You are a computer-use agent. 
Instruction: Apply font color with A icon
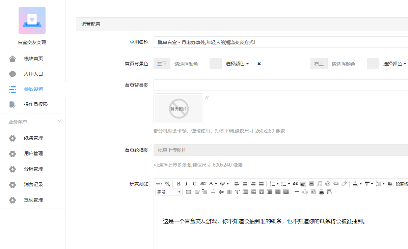[x=211, y=184]
